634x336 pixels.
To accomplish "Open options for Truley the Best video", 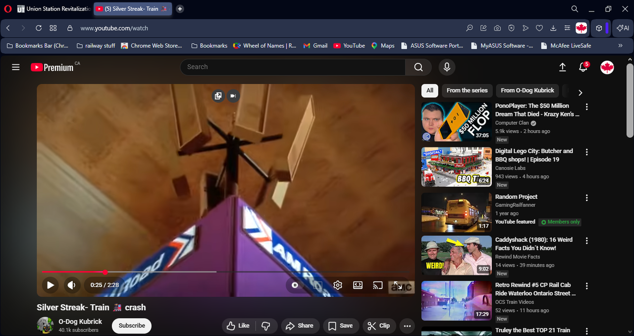I will [x=587, y=331].
